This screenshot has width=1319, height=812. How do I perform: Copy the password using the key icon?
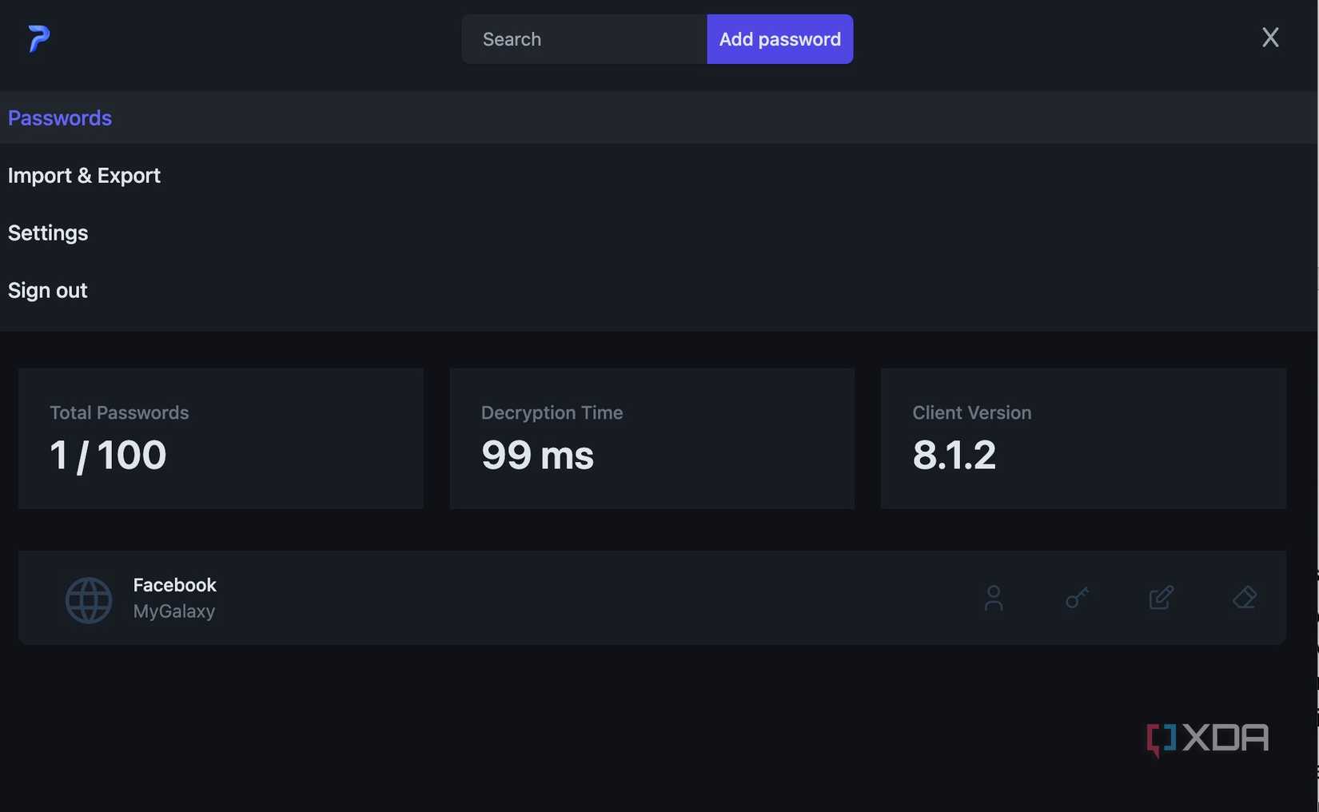point(1077,598)
